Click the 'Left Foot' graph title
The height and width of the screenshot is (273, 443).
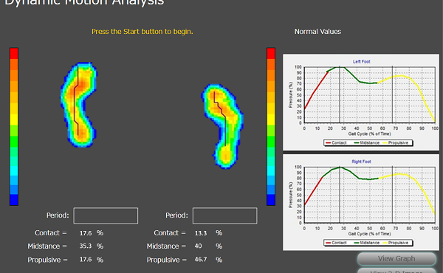[x=361, y=61]
